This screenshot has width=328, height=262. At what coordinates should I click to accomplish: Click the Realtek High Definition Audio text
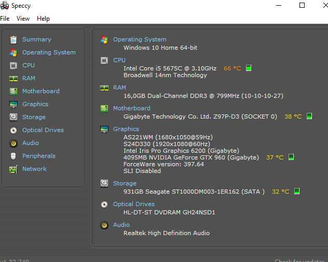pyautogui.click(x=167, y=233)
